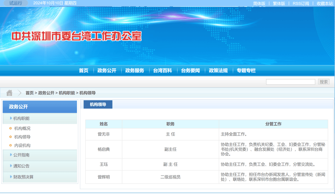Click the 收藏本站 link
335x194 pixels.
(325, 3)
